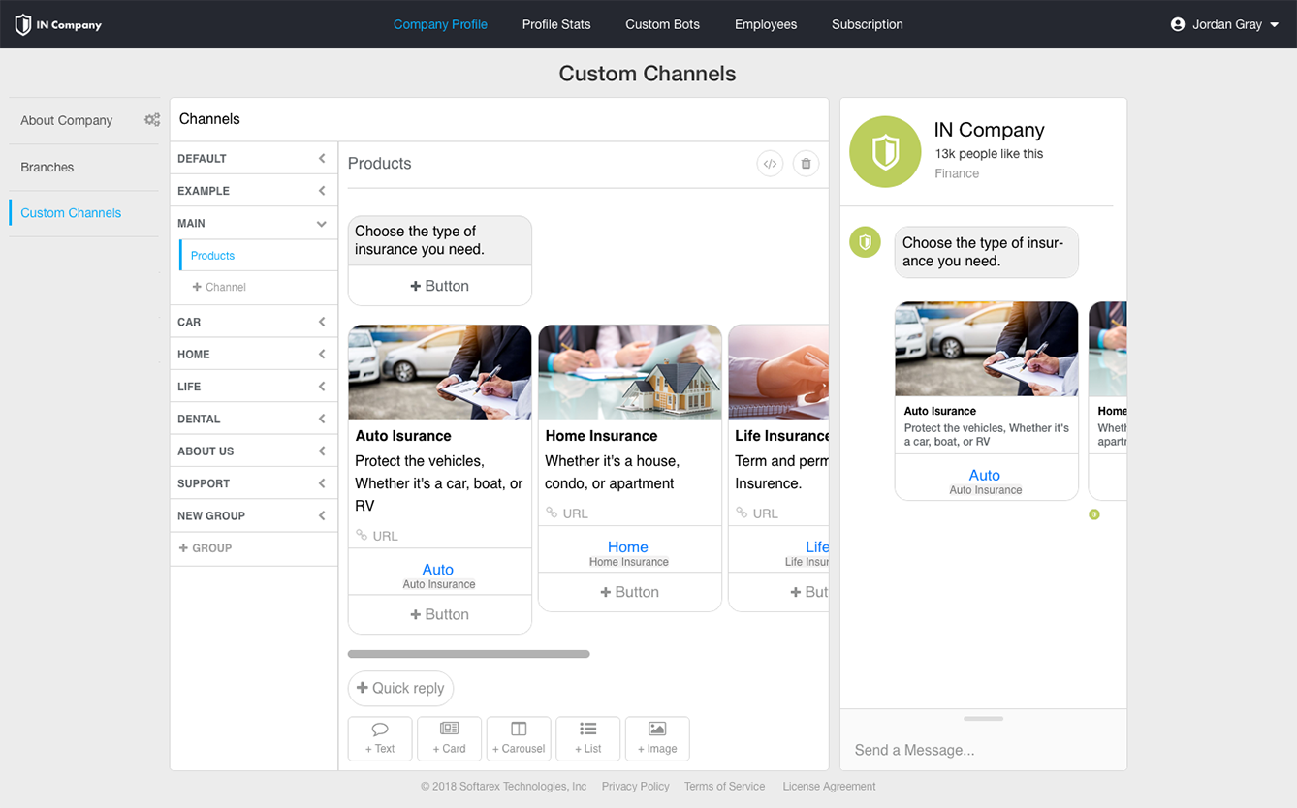Click the URL link icon on Life Insurance card
Screen dimensions: 1297x808
pyautogui.click(x=742, y=513)
